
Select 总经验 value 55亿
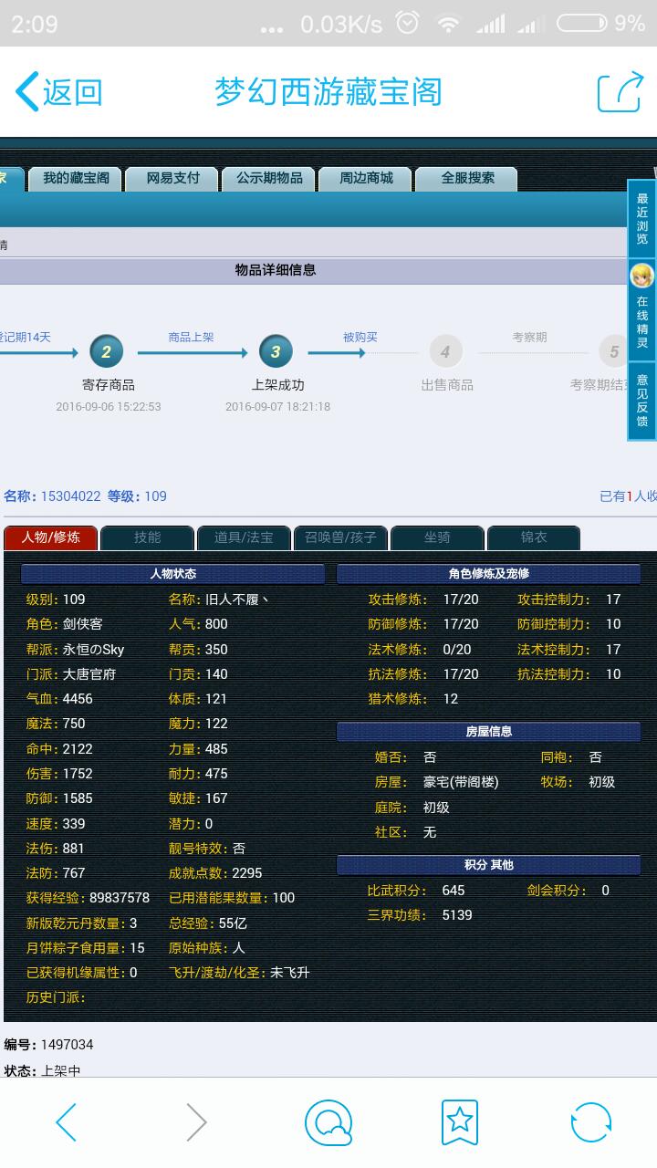[232, 923]
